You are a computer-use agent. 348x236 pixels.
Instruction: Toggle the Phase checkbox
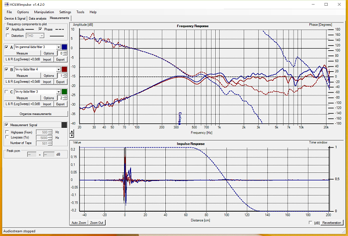click(x=40, y=29)
